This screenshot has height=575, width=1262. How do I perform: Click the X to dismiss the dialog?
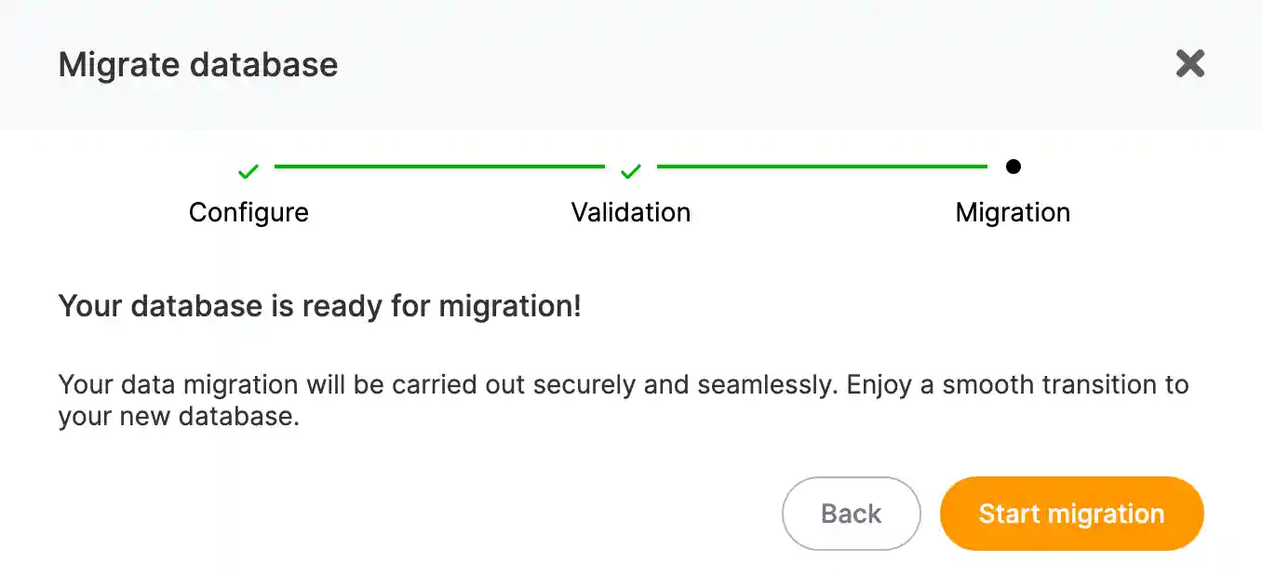(x=1189, y=63)
